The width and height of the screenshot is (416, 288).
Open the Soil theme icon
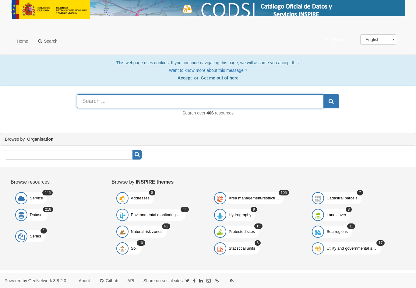coord(122,248)
